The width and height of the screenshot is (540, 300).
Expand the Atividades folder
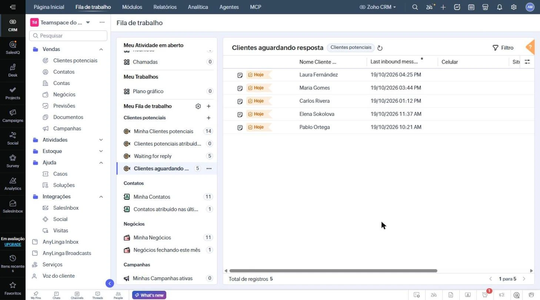(101, 140)
